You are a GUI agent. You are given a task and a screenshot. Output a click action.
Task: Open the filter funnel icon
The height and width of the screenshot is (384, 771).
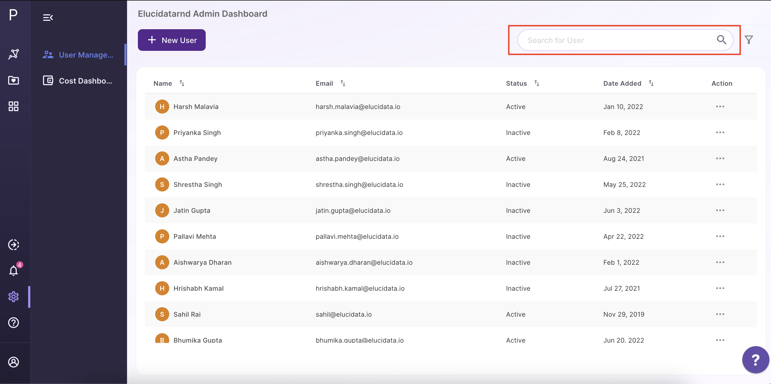point(749,40)
